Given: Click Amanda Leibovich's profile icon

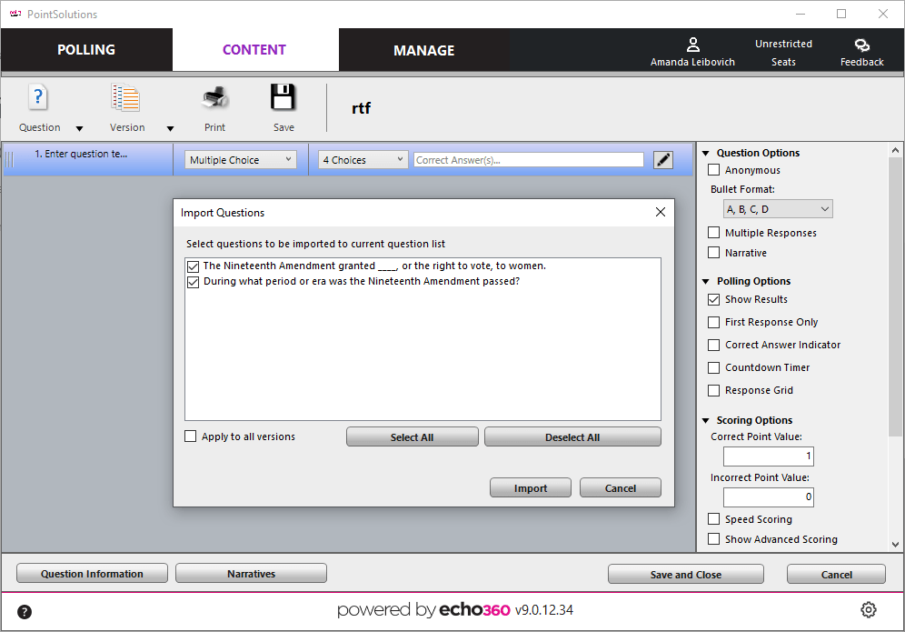Looking at the screenshot, I should 692,44.
